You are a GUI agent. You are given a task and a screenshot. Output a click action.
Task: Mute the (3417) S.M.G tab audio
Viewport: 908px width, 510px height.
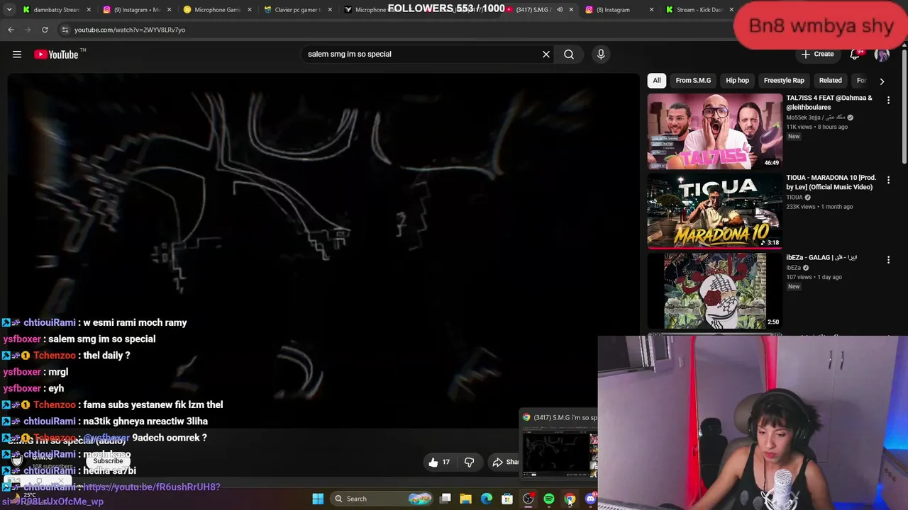click(x=560, y=10)
